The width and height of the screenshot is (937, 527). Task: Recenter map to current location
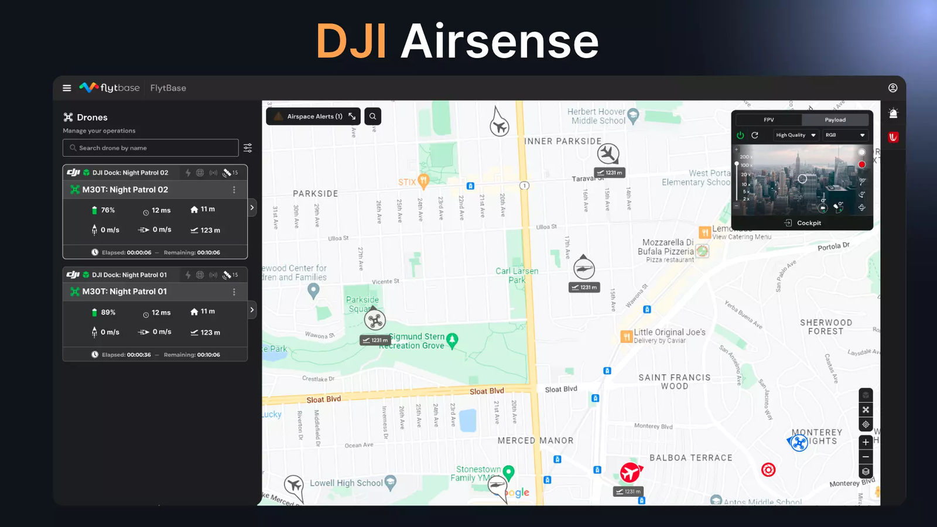pyautogui.click(x=866, y=425)
